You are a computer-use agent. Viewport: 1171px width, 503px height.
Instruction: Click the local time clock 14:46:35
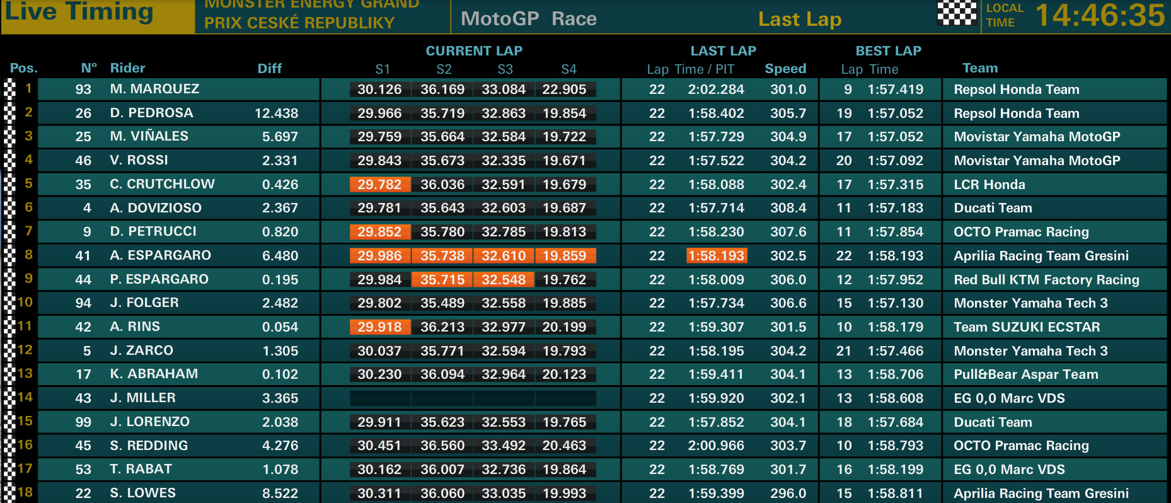1100,15
